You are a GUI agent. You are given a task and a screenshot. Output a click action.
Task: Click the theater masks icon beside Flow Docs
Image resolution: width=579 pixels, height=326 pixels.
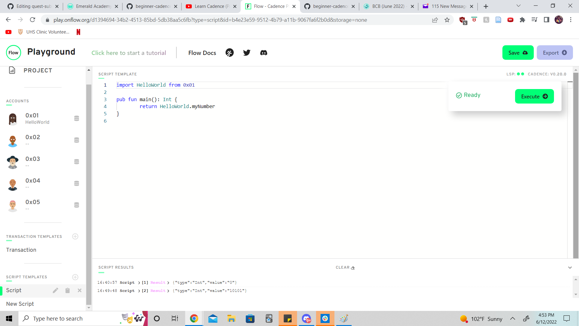[229, 53]
